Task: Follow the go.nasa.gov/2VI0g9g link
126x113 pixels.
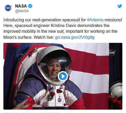Action: [x=75, y=37]
